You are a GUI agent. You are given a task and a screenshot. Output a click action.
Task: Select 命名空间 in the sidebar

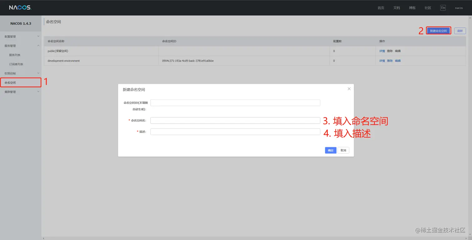coord(21,83)
